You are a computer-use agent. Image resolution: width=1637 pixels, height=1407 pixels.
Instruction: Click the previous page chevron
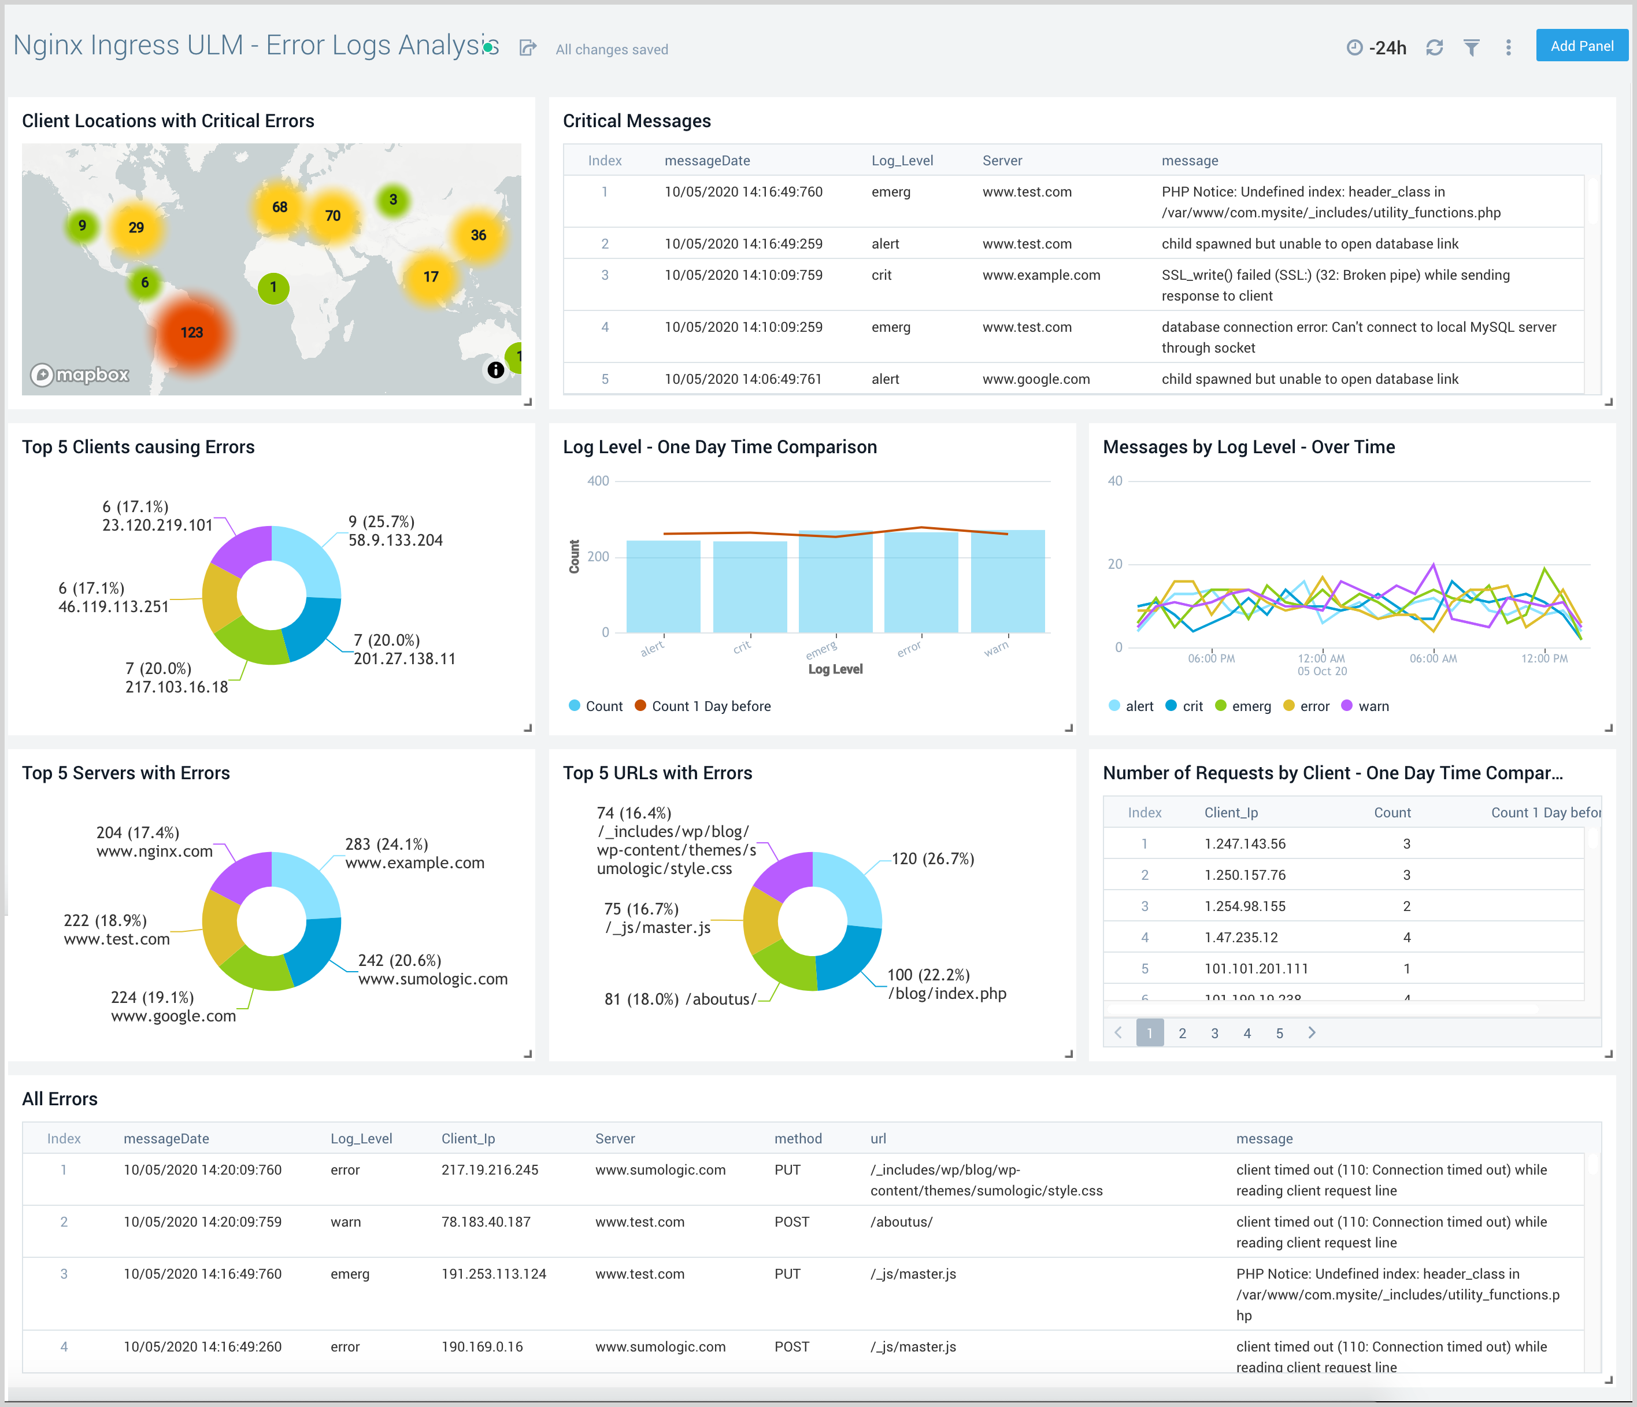1118,1032
